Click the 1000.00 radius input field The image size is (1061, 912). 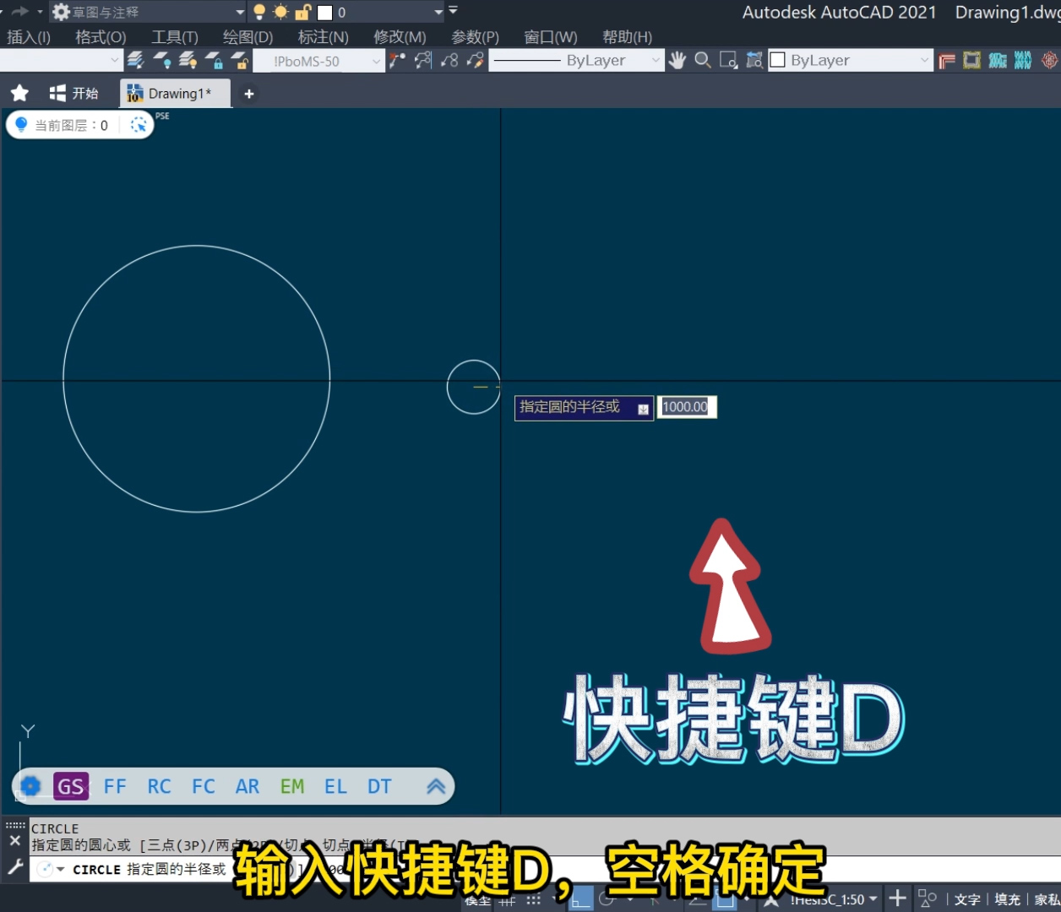[686, 407]
